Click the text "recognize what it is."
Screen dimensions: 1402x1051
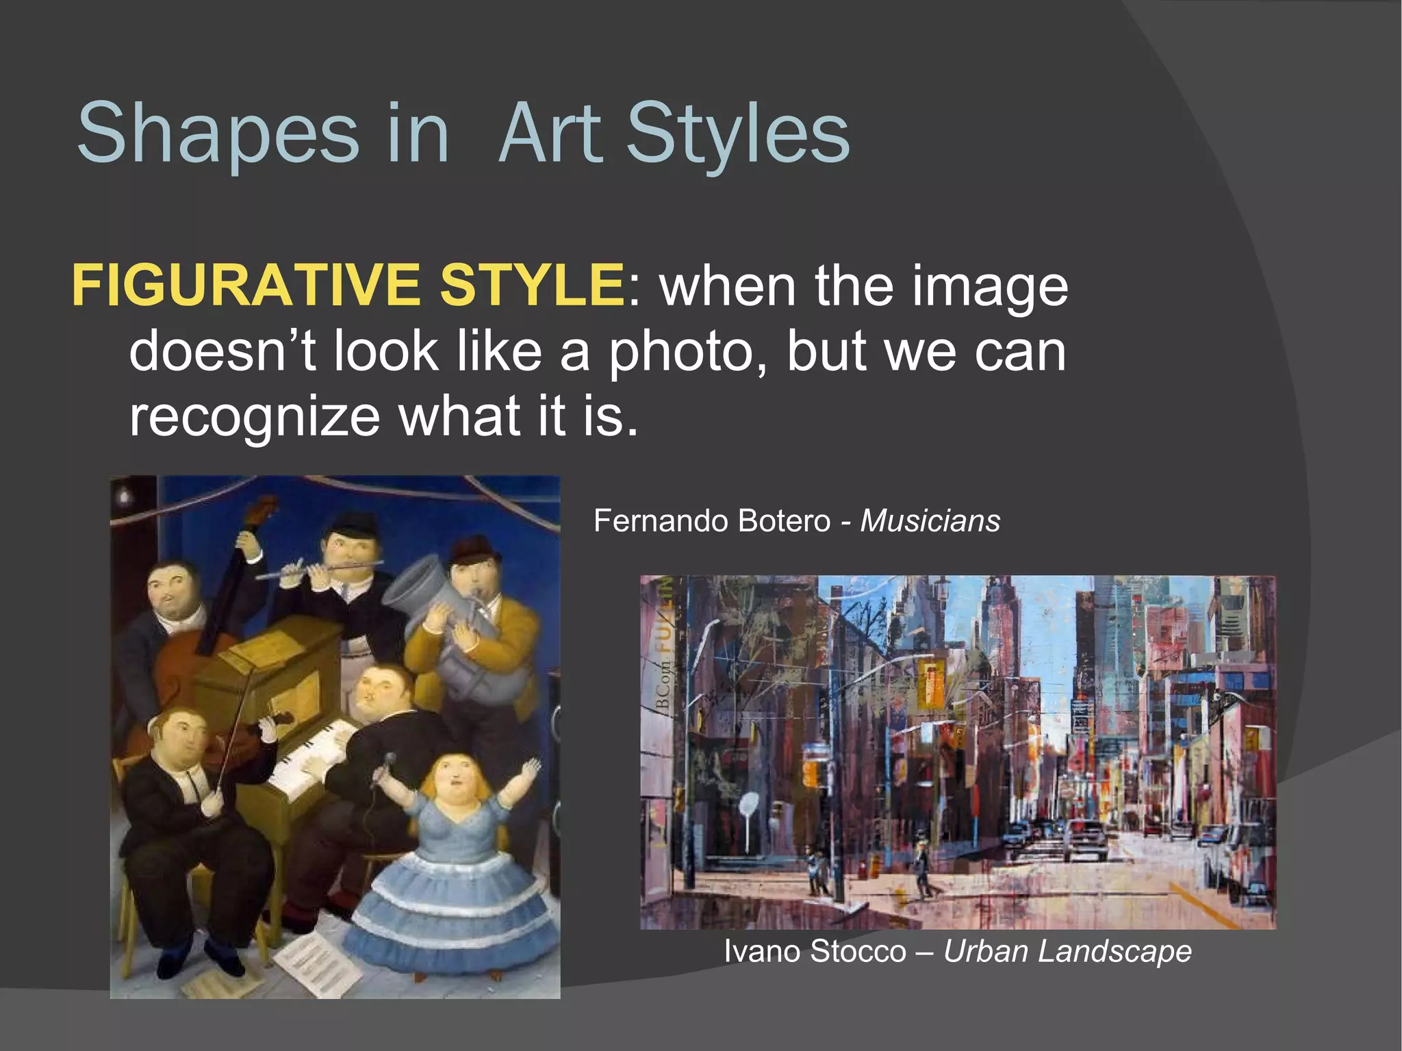click(x=383, y=418)
